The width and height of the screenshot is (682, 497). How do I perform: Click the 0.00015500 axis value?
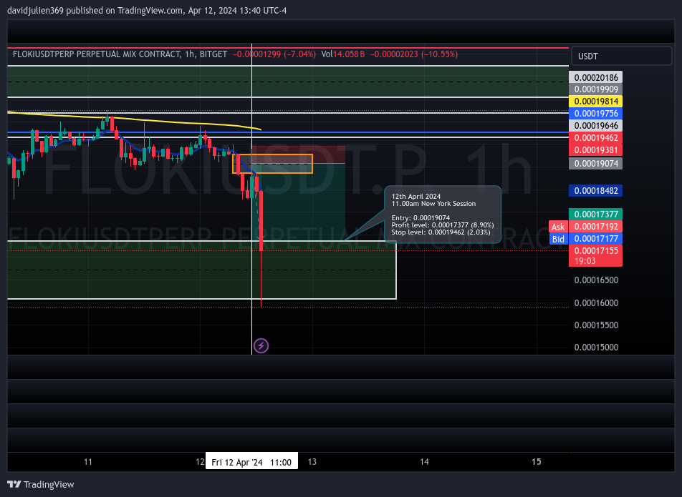[596, 325]
